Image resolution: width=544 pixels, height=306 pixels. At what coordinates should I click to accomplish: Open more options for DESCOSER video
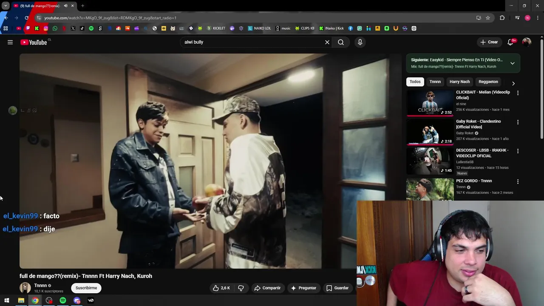518,151
